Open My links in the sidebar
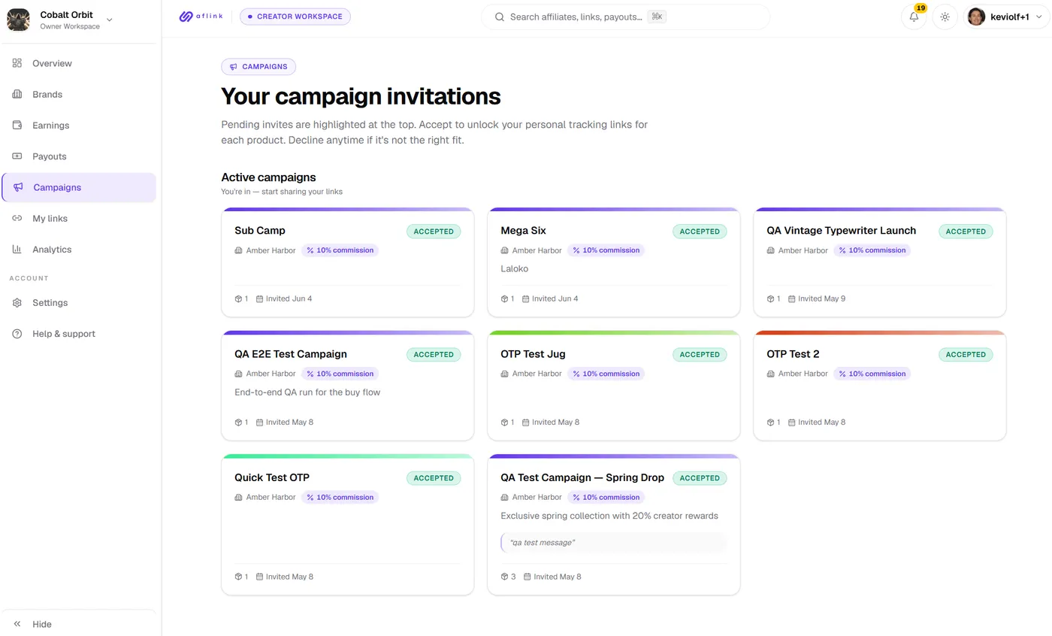1052x636 pixels. pos(79,218)
